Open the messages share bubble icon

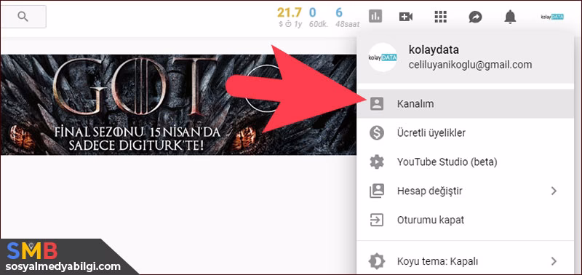pyautogui.click(x=476, y=17)
